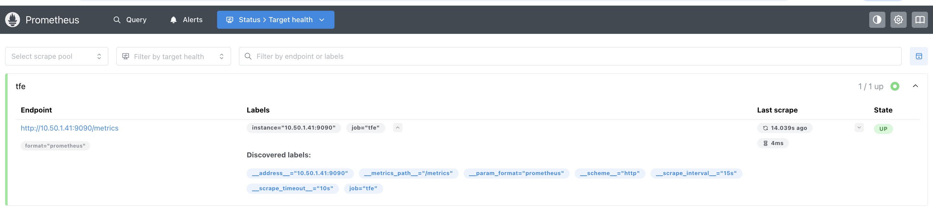Open the Filter by target health dropdown
933x213 pixels.
pos(174,56)
